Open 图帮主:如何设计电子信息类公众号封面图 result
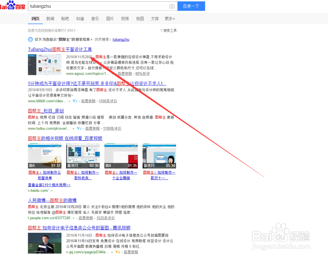 click(79, 228)
